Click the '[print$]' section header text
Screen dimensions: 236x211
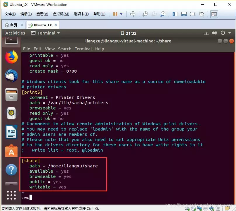tap(32, 92)
